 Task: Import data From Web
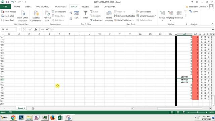click(8, 16)
